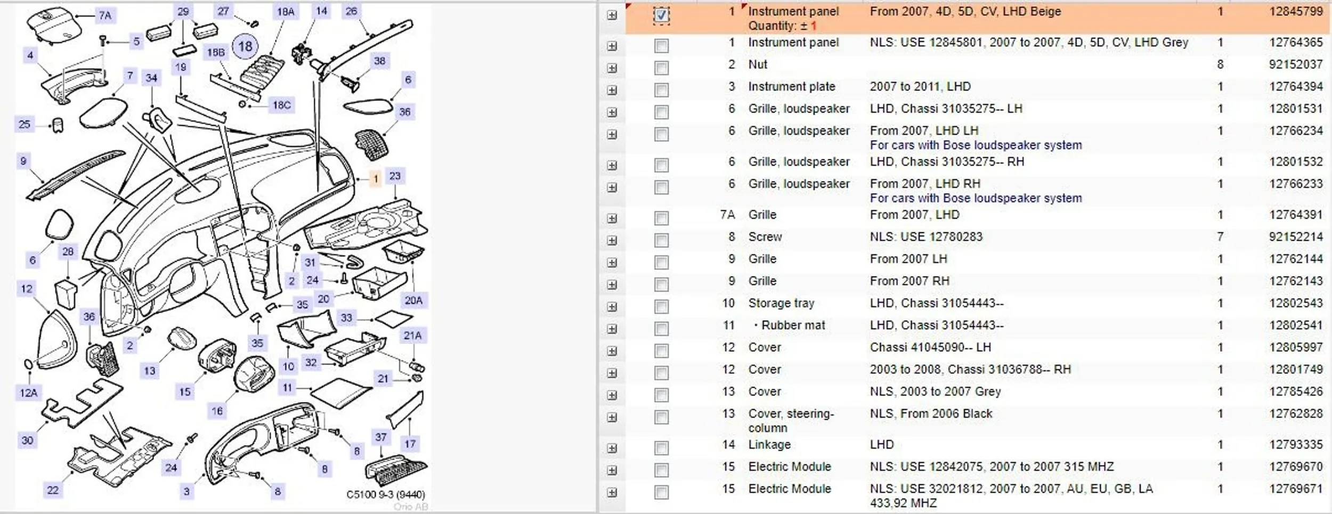Image resolution: width=1332 pixels, height=514 pixels.
Task: Click the circled 18 callout in the diagram
Action: [x=245, y=47]
